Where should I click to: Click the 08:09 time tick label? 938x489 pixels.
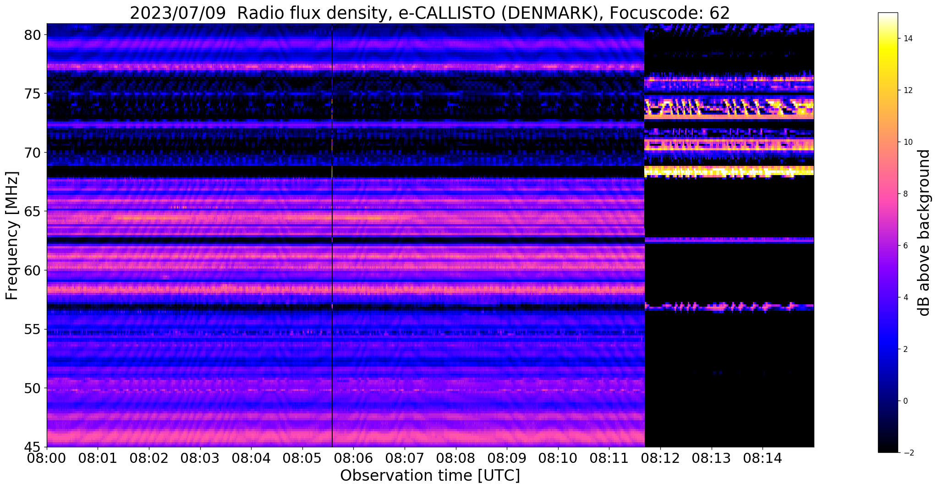coord(507,458)
